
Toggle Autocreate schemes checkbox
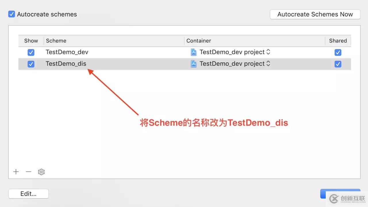pos(11,14)
